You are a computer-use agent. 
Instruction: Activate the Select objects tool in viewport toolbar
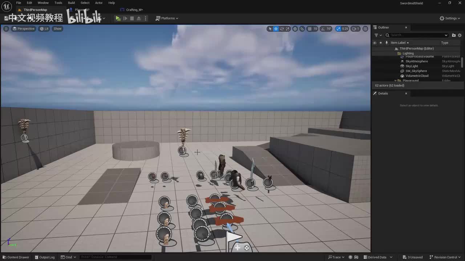click(x=270, y=29)
